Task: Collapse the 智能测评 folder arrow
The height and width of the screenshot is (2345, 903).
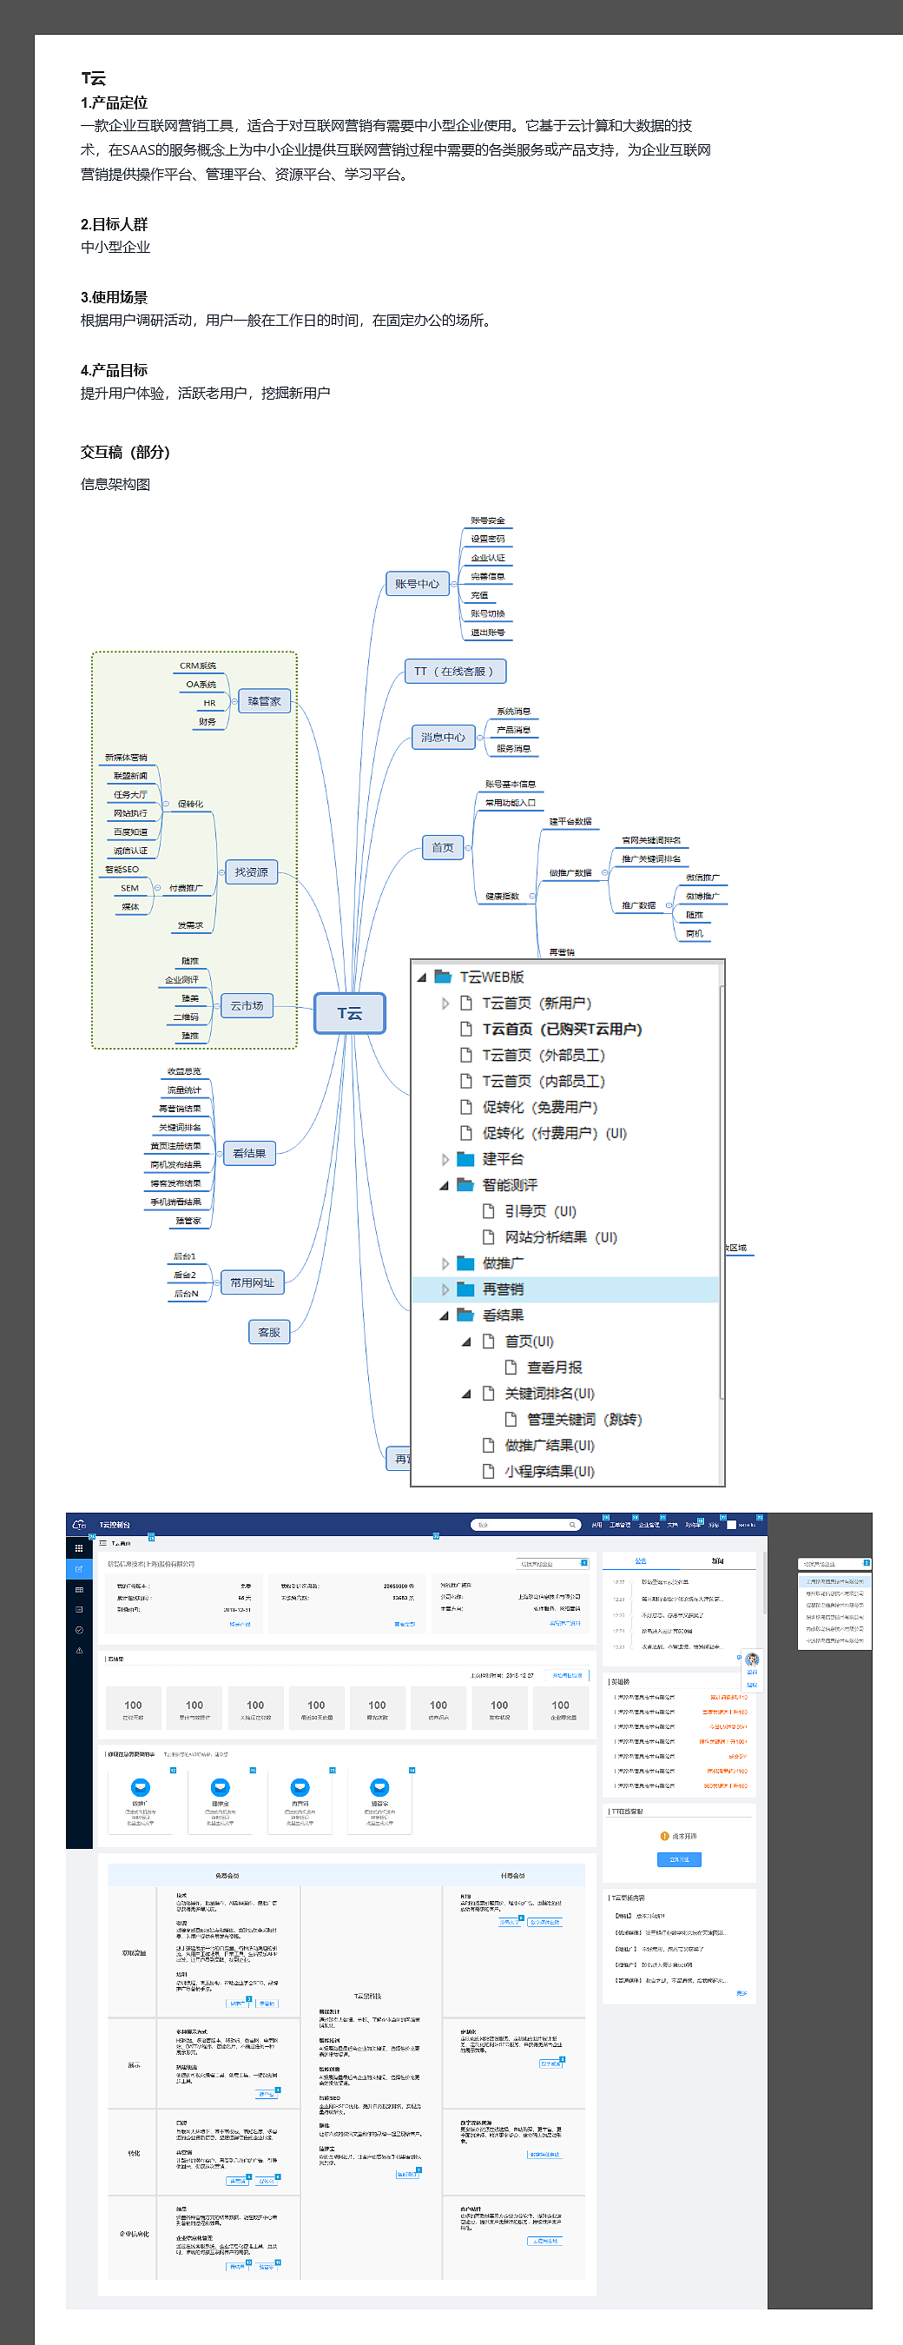Action: (445, 1185)
